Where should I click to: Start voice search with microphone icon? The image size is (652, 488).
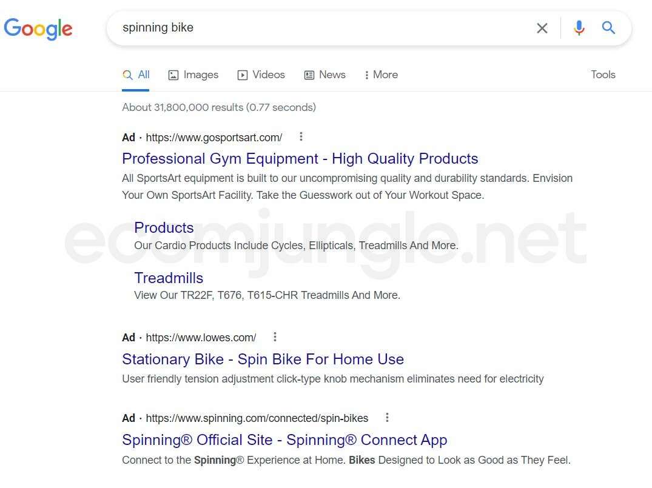click(579, 28)
